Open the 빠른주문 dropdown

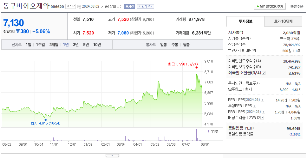coord(298,6)
